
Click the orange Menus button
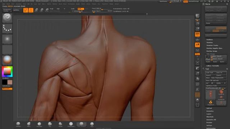click(x=185, y=1)
